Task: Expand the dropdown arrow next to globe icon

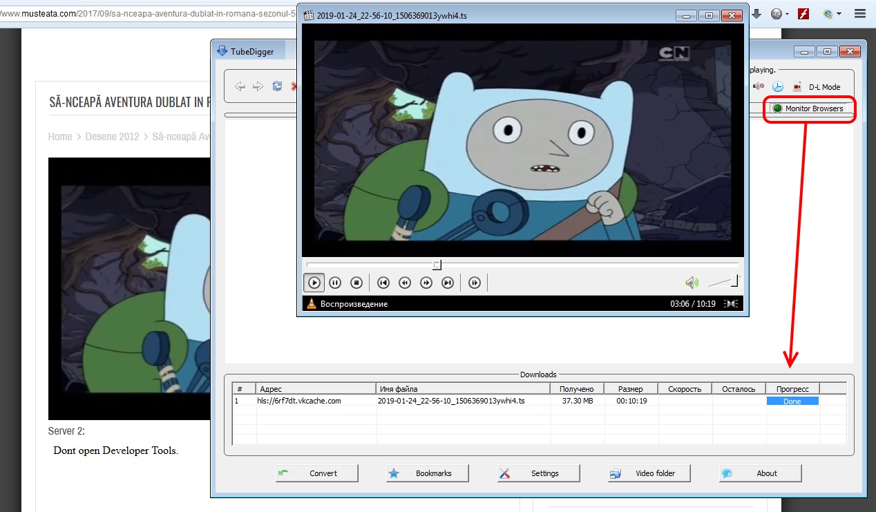Action: tap(787, 14)
